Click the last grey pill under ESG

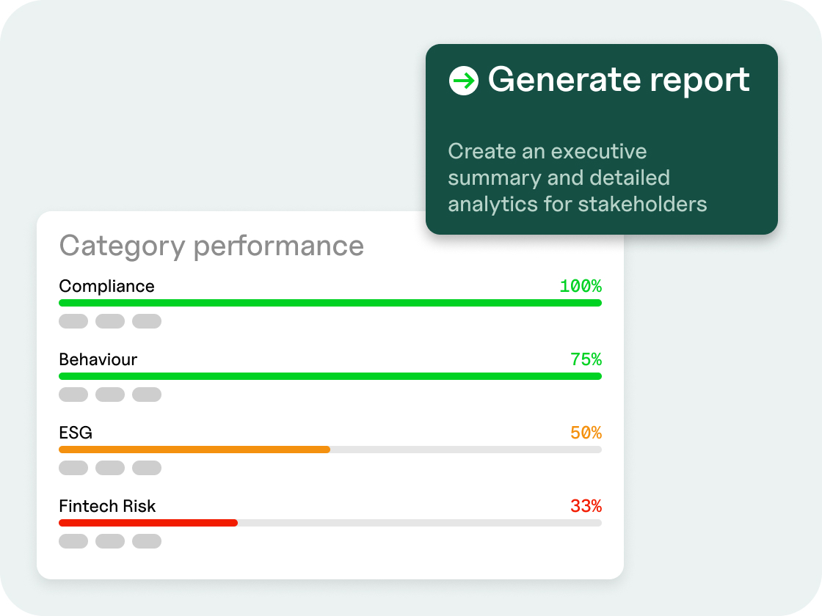click(147, 468)
